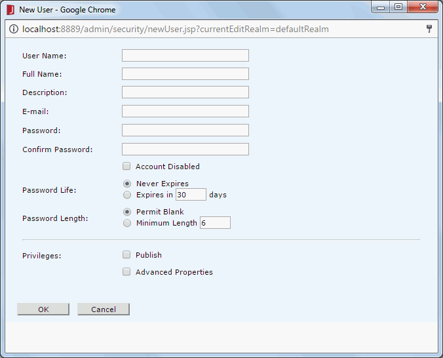Click the Confirm Password field

tap(185, 149)
